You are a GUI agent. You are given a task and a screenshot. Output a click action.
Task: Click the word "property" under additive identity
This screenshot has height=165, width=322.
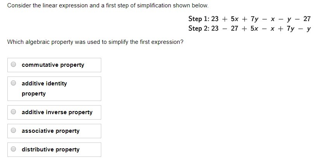point(34,94)
